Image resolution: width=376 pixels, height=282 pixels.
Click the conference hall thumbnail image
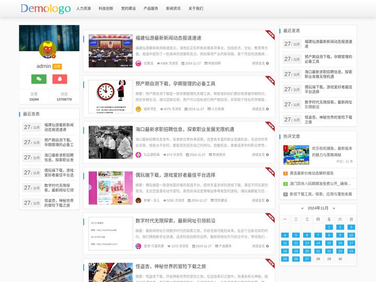[x=111, y=51]
